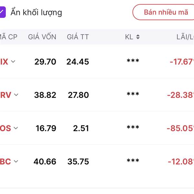Sort by the KL column arrows icon
This screenshot has height=194, width=194.
coord(138,37)
